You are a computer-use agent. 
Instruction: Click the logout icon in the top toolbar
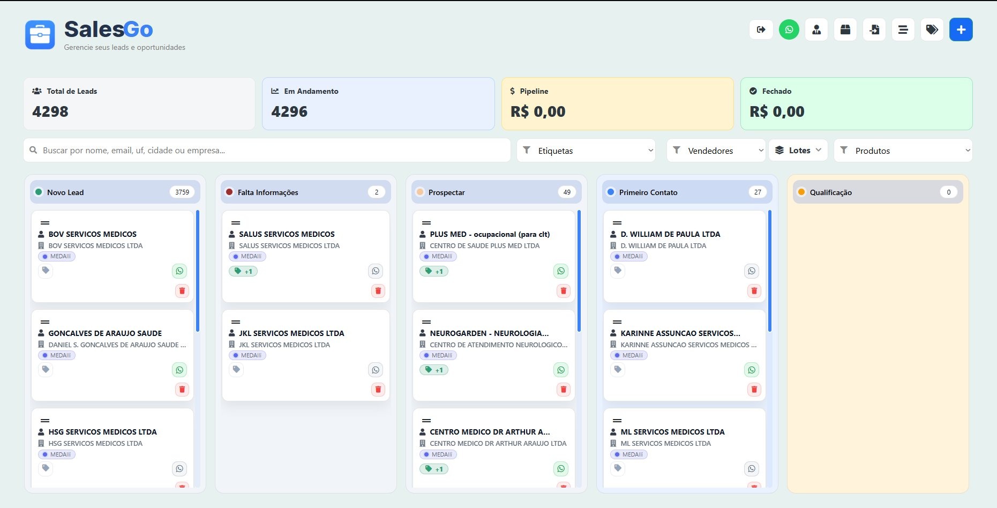[761, 29]
